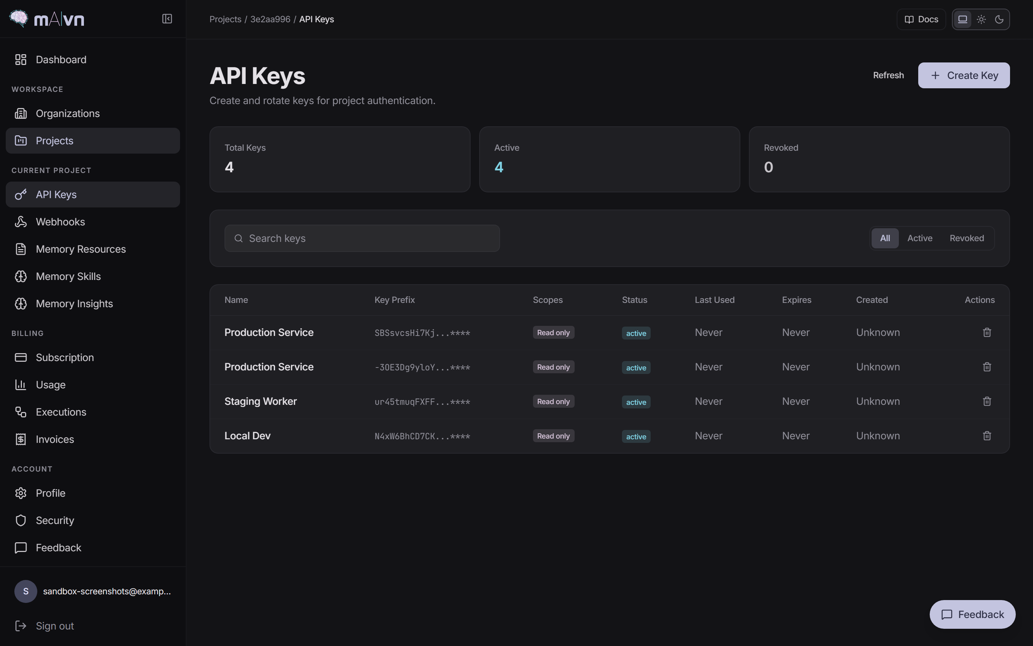Viewport: 1033px width, 646px height.
Task: Click Read only badge for Staging Worker
Action: coord(553,401)
